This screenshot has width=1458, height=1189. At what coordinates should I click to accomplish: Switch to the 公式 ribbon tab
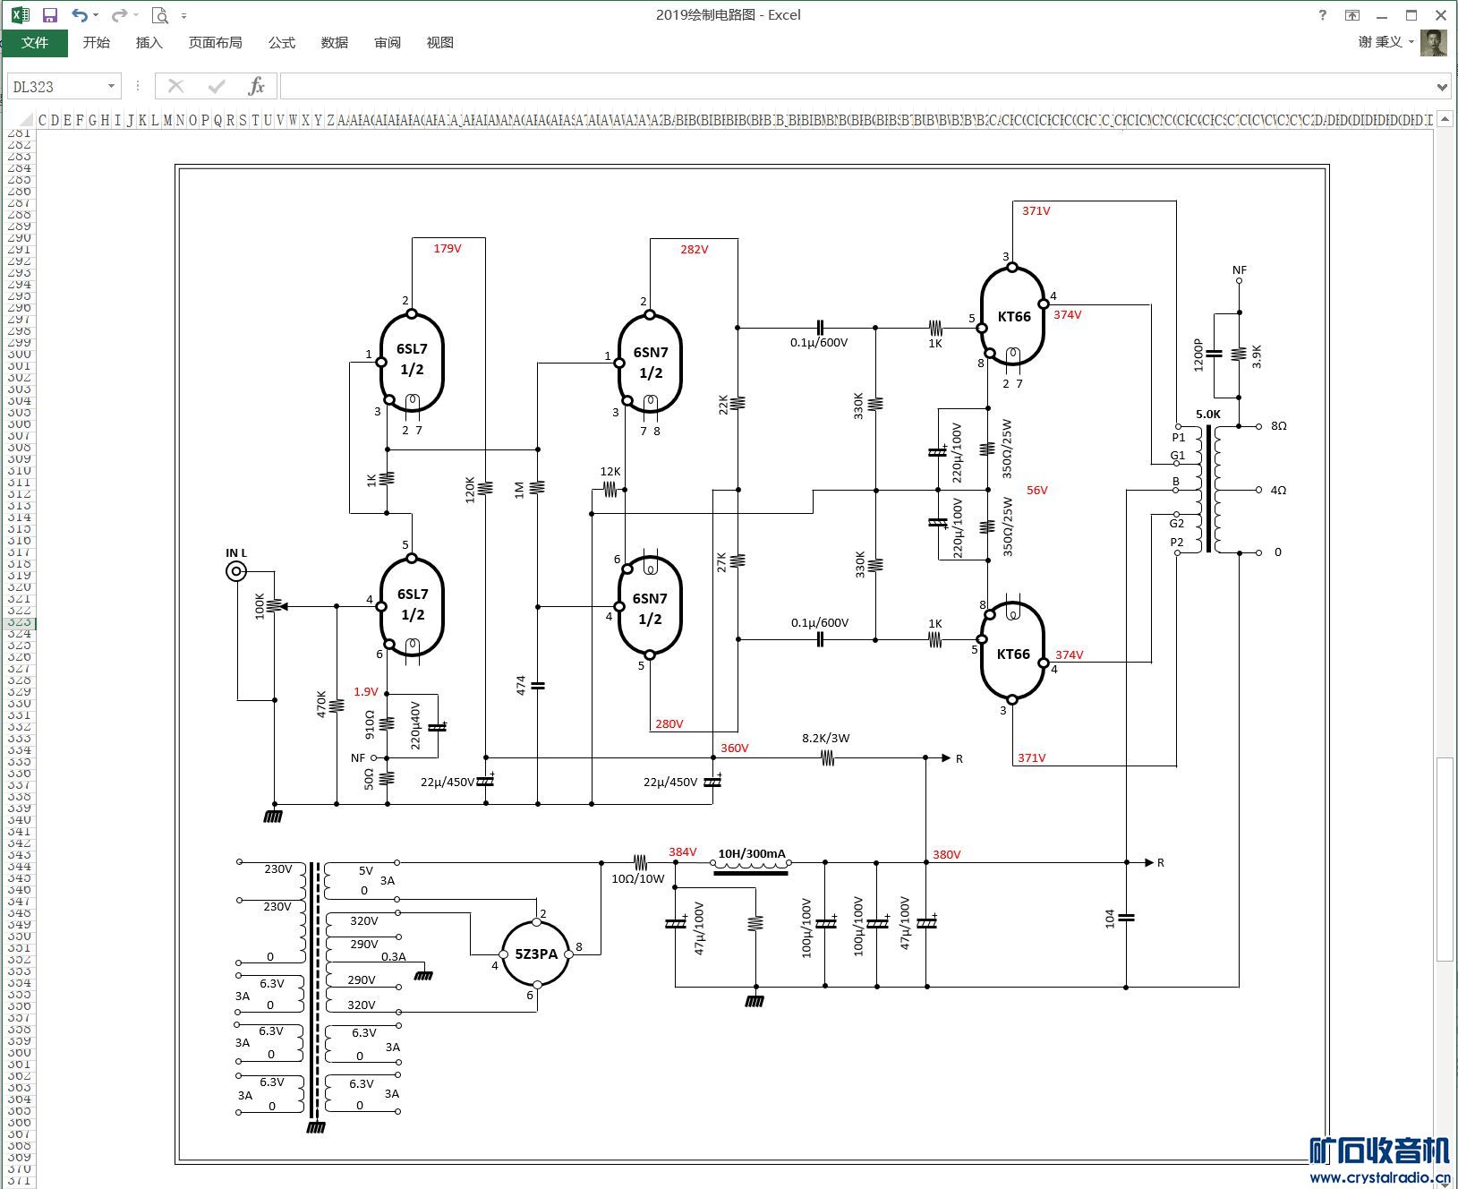(281, 43)
